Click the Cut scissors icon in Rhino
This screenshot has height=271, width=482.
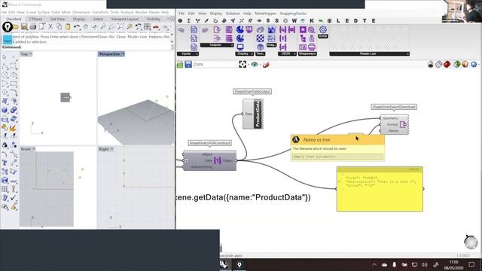(x=50, y=27)
